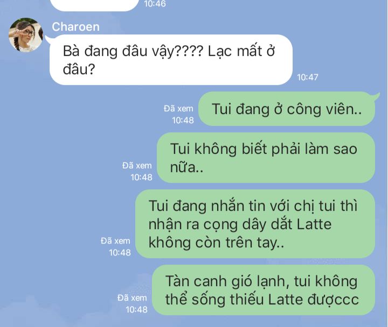Screen dimensions: 388x327
Task: Click "Đã xem" beside the "Tàn canh gió lạnh" message
Action: point(132,298)
